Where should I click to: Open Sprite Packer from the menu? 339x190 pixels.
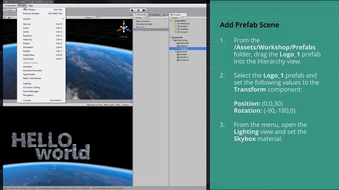tap(41, 74)
